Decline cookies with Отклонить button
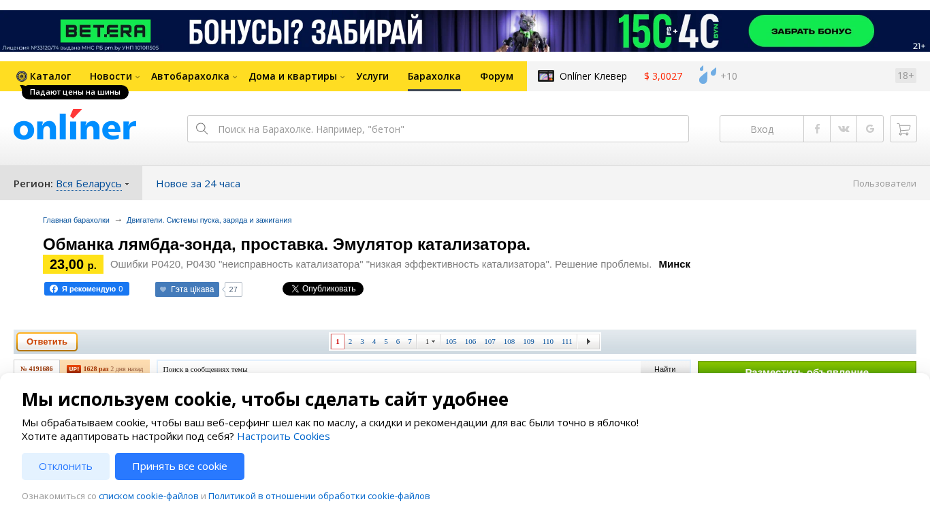The height and width of the screenshot is (523, 930). point(65,466)
